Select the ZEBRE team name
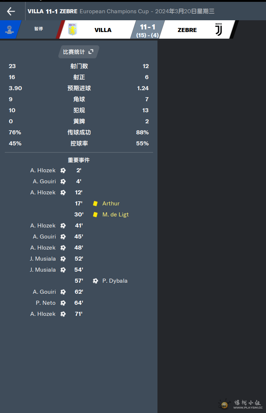This screenshot has width=266, height=413. pos(187,30)
